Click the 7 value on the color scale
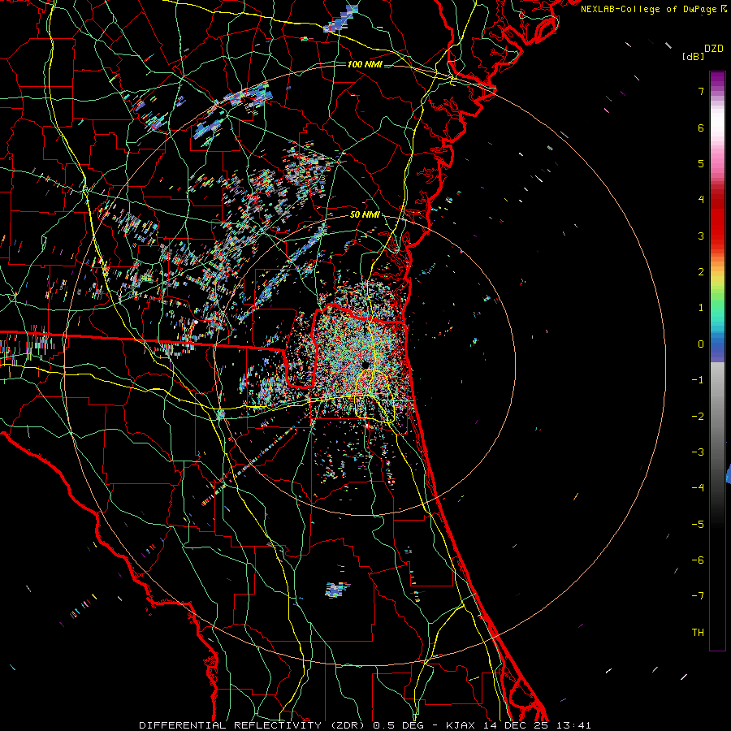The width and height of the screenshot is (731, 731). [x=701, y=91]
